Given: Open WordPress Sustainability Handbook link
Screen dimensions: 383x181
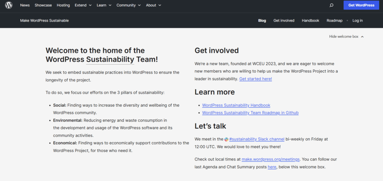Looking at the screenshot, I should [x=236, y=105].
